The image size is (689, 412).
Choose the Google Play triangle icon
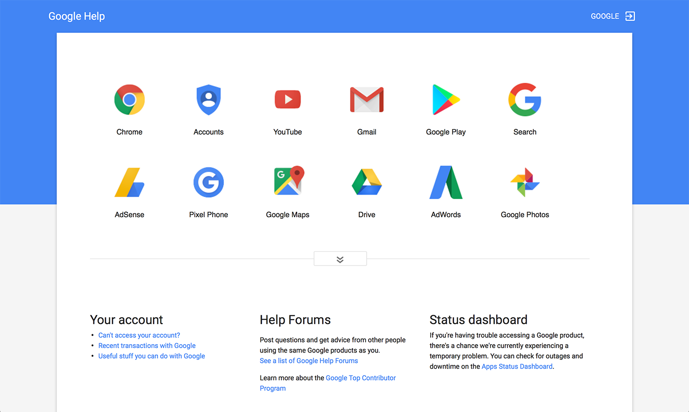click(446, 100)
